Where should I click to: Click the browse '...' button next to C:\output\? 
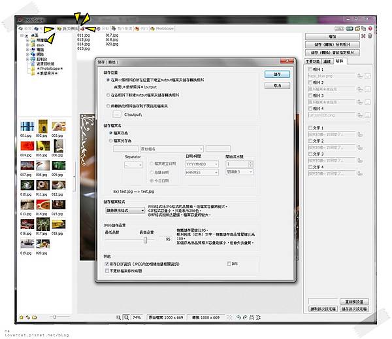[x=117, y=115]
